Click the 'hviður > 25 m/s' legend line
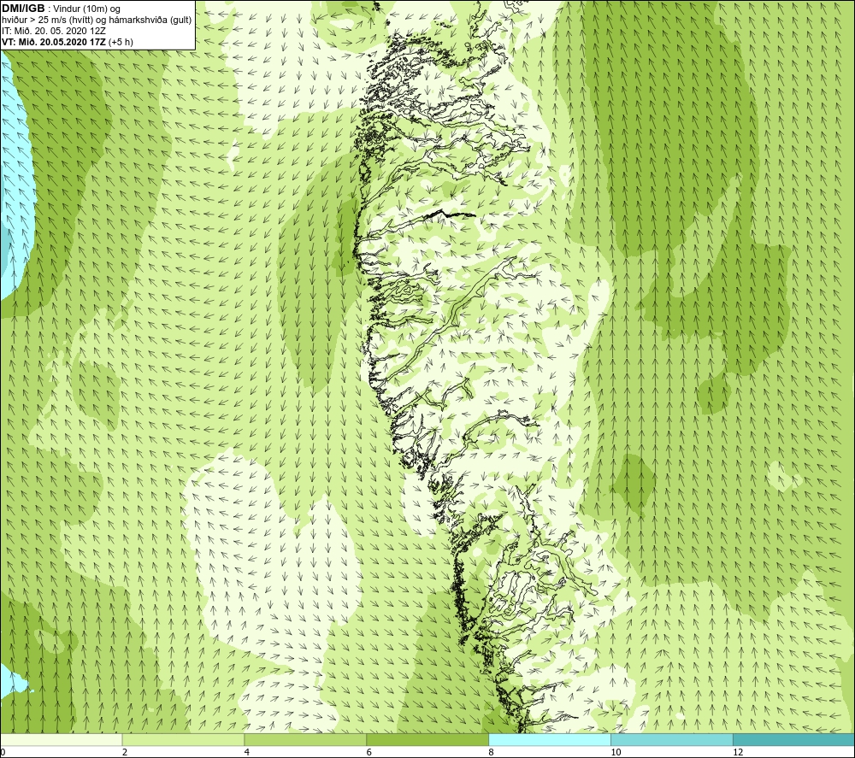 pyautogui.click(x=97, y=21)
